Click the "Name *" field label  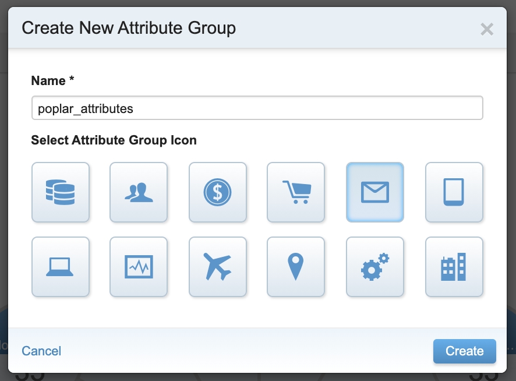52,81
